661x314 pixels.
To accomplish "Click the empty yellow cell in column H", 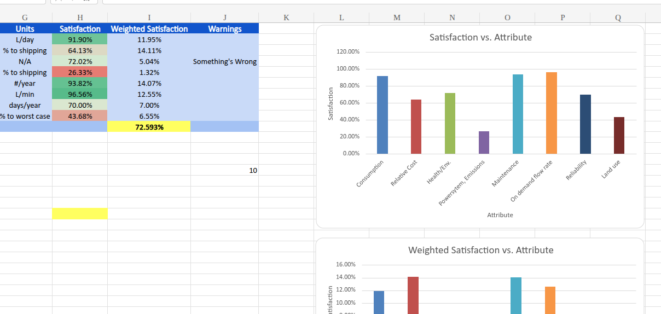I will pyautogui.click(x=80, y=214).
